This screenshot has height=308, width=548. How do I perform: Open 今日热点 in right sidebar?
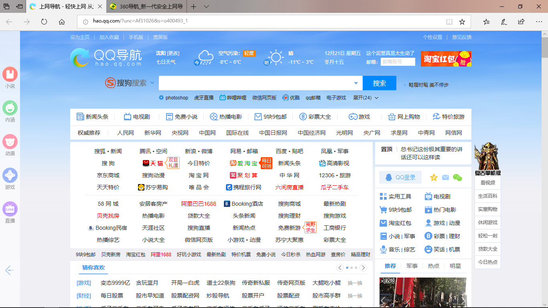487,262
